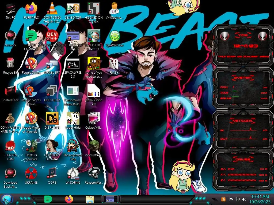
Task: Open the OOPS DID I DO THAT portrait icon
Action: [x=52, y=150]
